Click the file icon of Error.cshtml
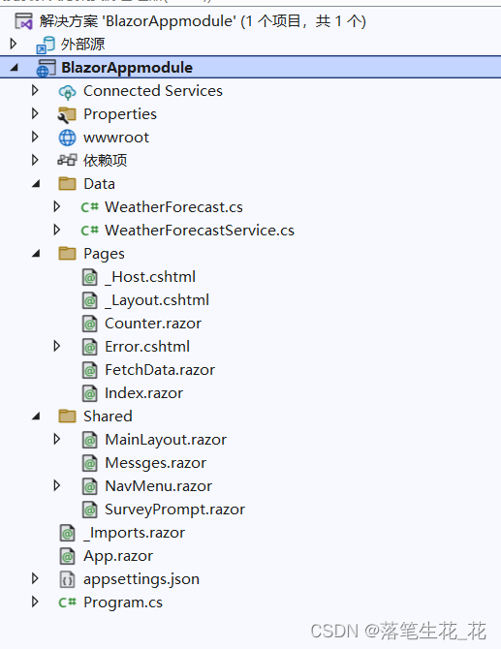The width and height of the screenshot is (501, 649). pyautogui.click(x=90, y=347)
